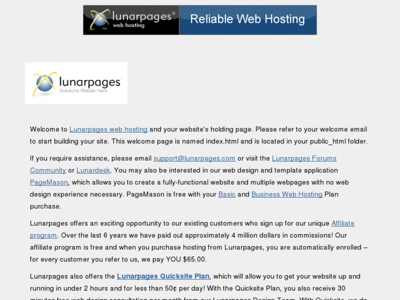The image size is (400, 300).
Task: Visit the Lunarpages Forums link
Action: pyautogui.click(x=304, y=159)
